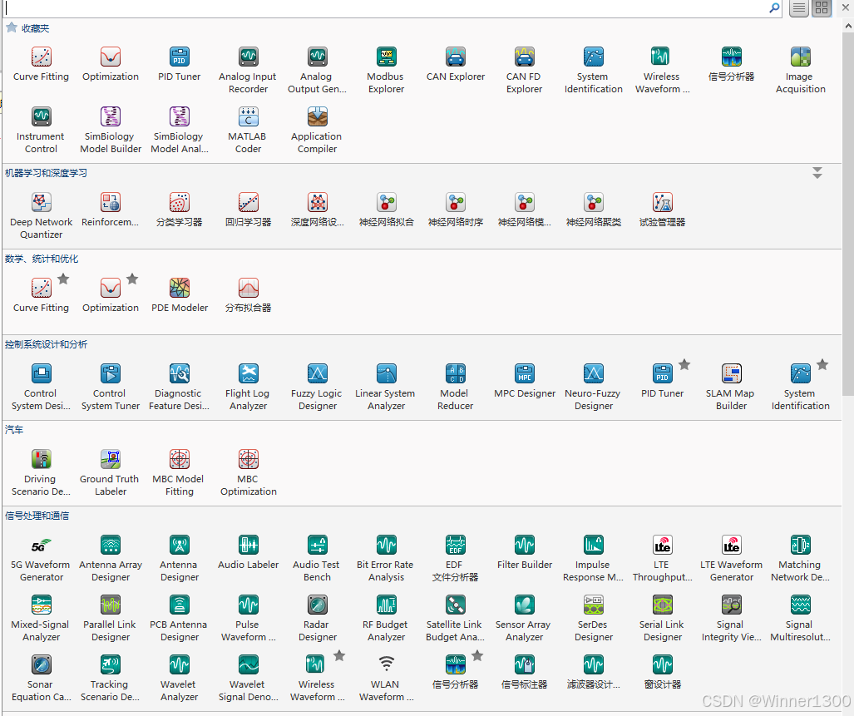Select the 控制系统设计和分析 section heading
Image resolution: width=854 pixels, height=716 pixels.
[x=46, y=344]
